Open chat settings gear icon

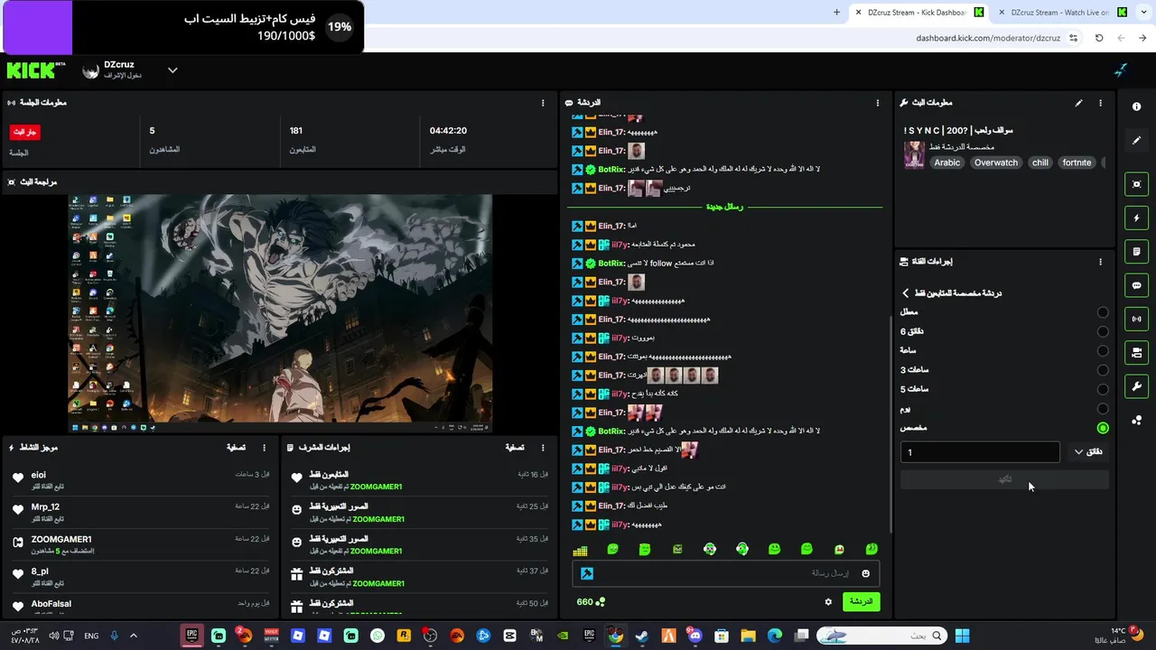(x=828, y=601)
